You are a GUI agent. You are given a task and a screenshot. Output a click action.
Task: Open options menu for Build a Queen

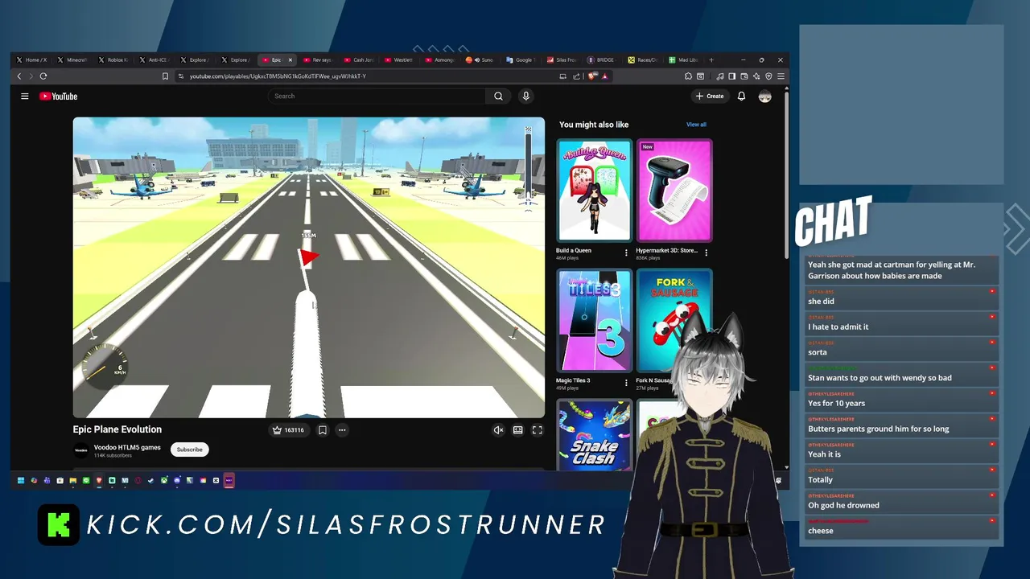pos(626,253)
